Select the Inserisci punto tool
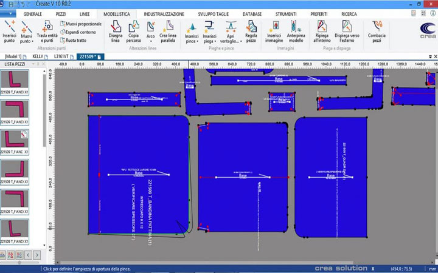 10,30
